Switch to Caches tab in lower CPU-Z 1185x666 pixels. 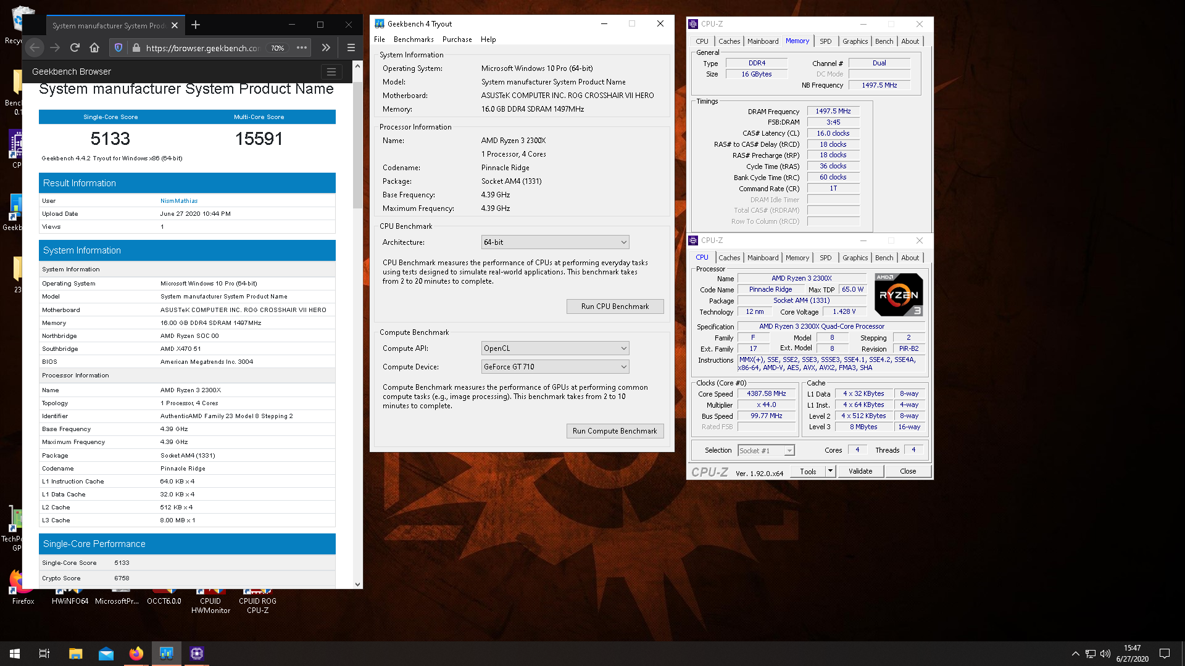pos(729,258)
